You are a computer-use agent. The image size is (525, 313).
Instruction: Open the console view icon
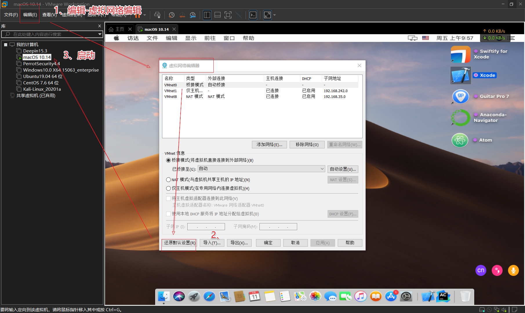[253, 15]
